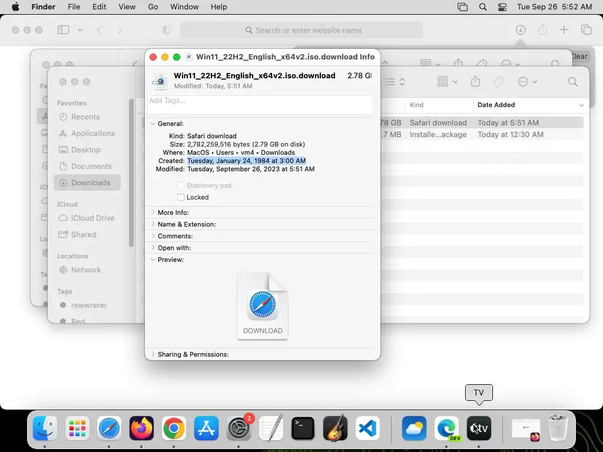This screenshot has height=452, width=603.
Task: Click Finder window search magnifier icon
Action: coord(572,81)
